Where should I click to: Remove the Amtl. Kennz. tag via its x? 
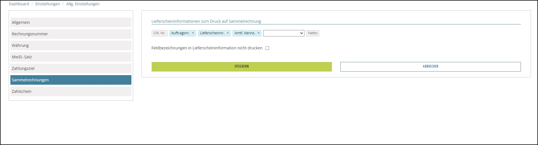[x=259, y=33]
